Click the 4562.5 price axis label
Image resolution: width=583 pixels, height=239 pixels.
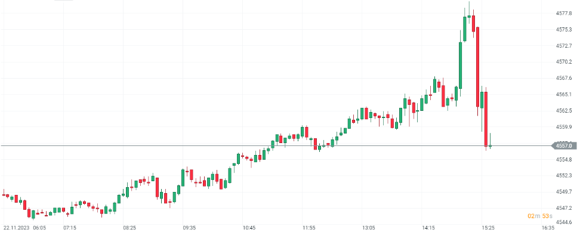point(564,111)
